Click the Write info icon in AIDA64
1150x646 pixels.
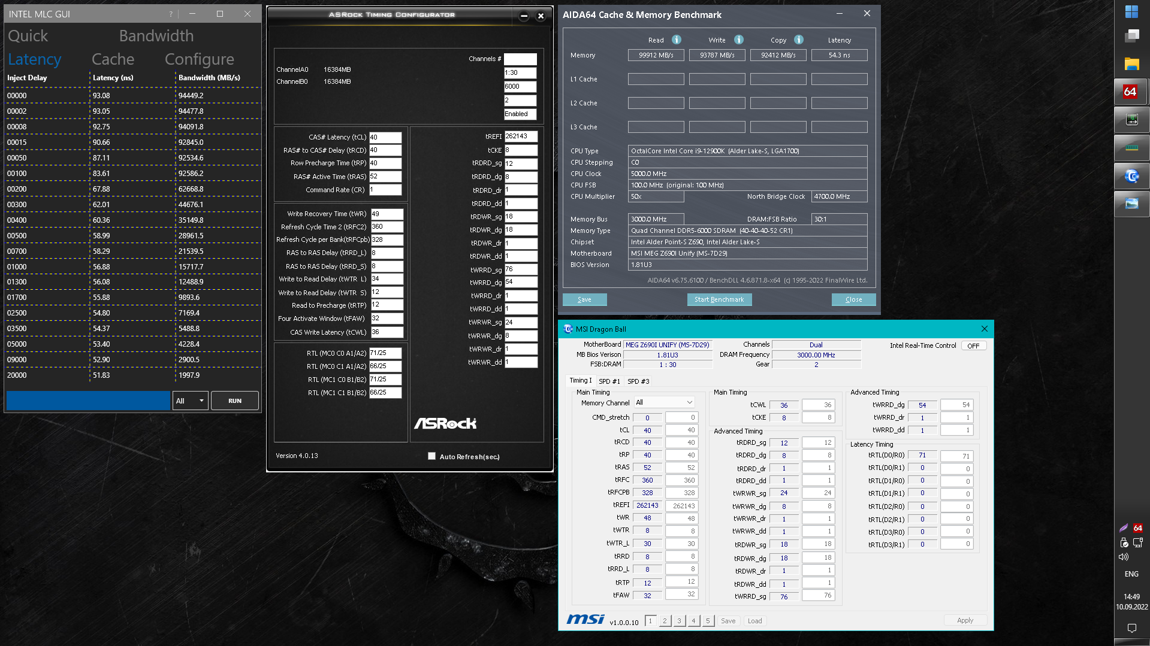pyautogui.click(x=739, y=40)
